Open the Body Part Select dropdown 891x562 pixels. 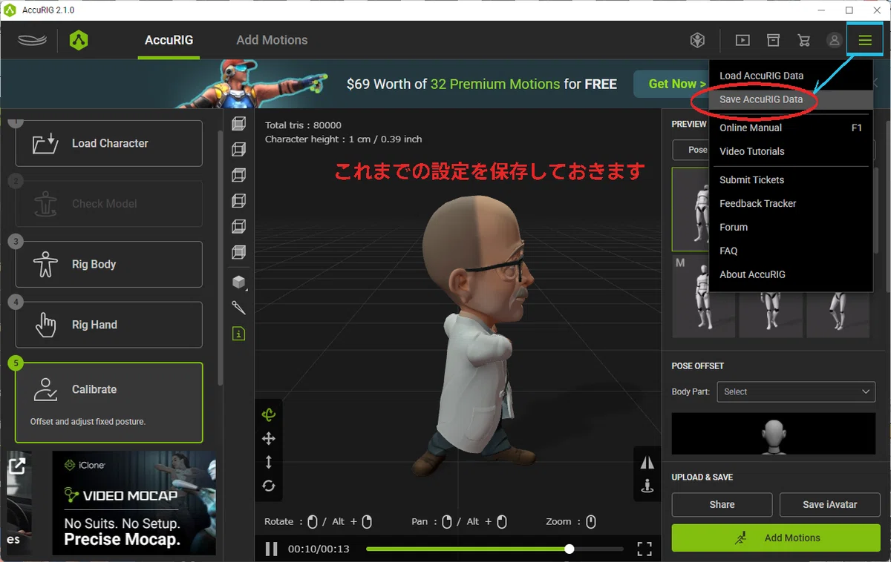click(797, 391)
